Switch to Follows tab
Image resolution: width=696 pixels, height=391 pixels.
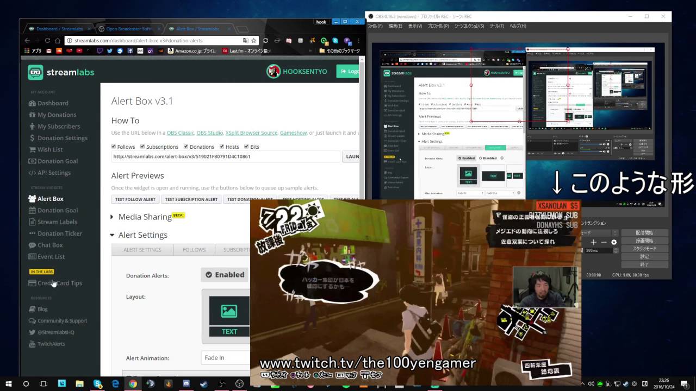coord(194,250)
